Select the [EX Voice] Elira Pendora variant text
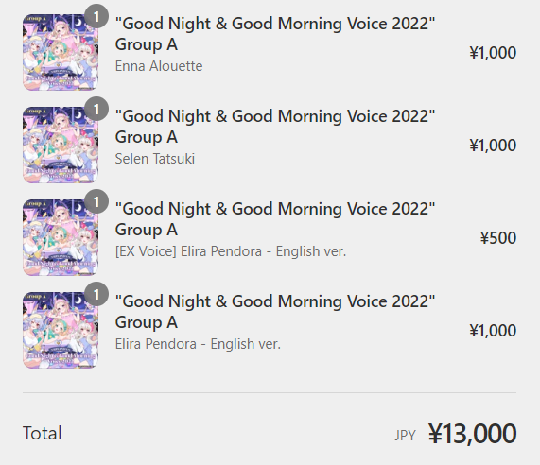The width and height of the screenshot is (540, 465). click(x=231, y=251)
